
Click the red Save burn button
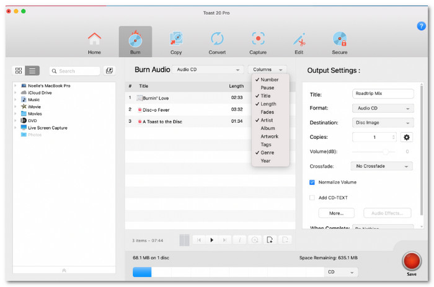click(x=412, y=261)
